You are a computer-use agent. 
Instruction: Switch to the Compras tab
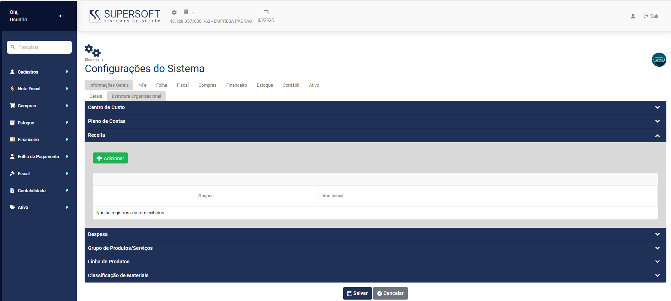coord(207,85)
